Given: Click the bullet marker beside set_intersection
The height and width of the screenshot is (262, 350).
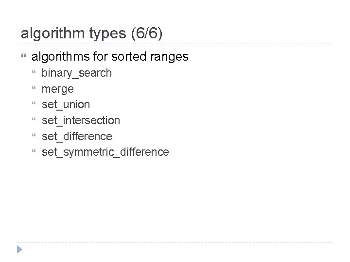Looking at the screenshot, I should pyautogui.click(x=34, y=120).
